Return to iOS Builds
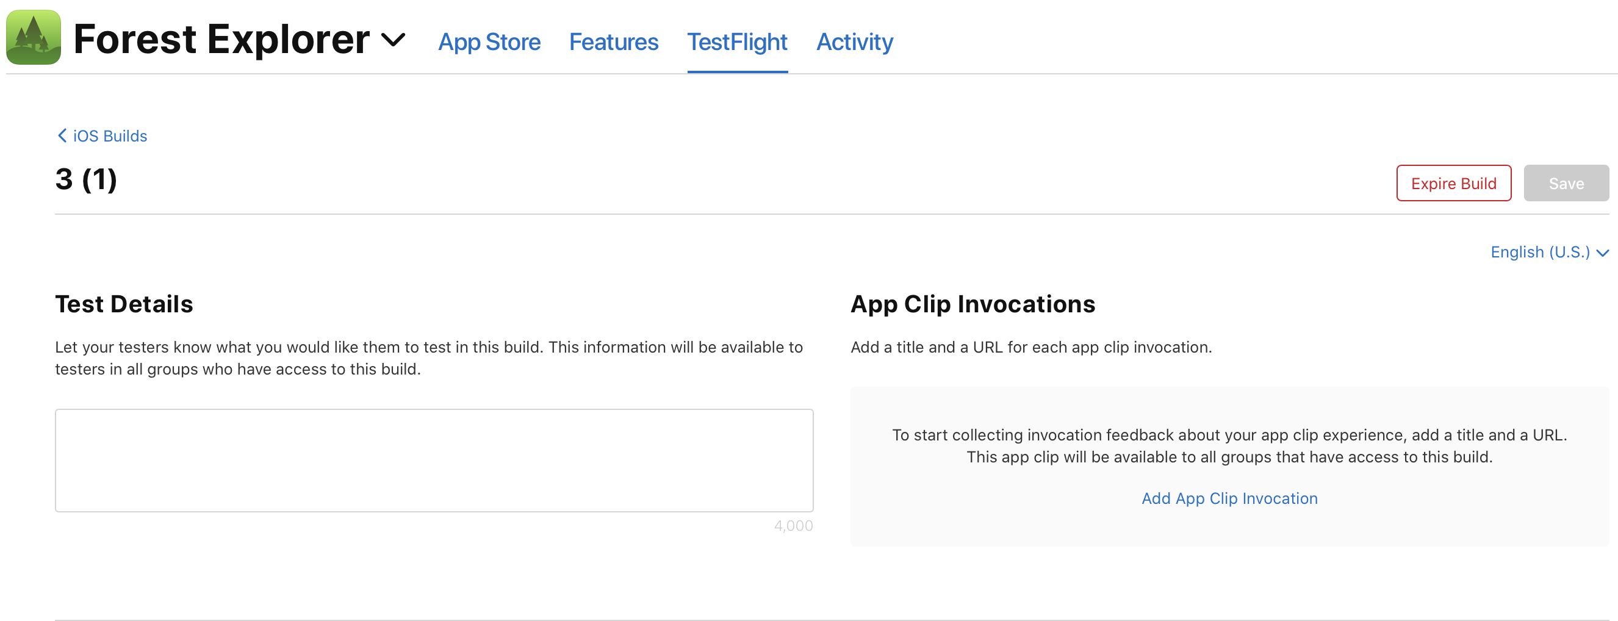The image size is (1618, 621). [109, 135]
